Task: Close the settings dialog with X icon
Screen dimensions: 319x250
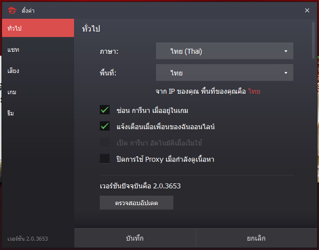Action: pos(307,10)
